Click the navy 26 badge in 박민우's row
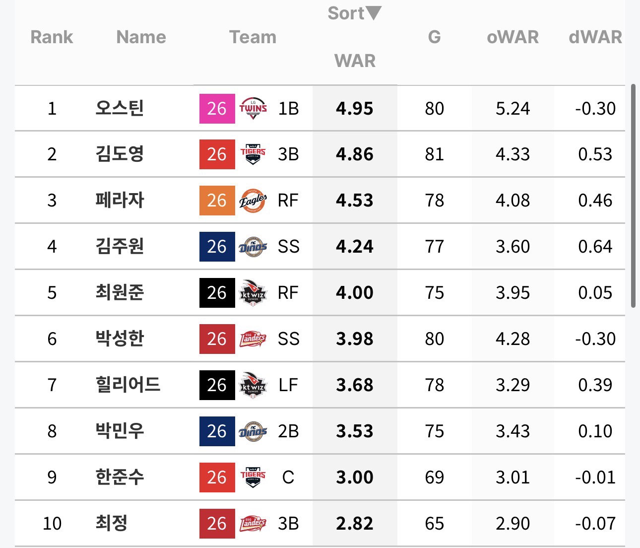 pos(217,431)
